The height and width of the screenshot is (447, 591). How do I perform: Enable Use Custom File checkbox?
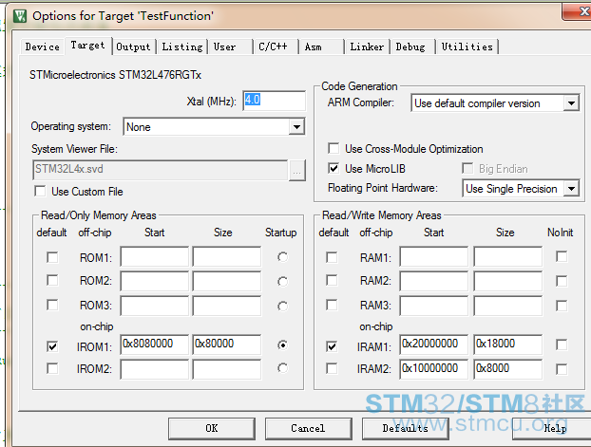40,191
